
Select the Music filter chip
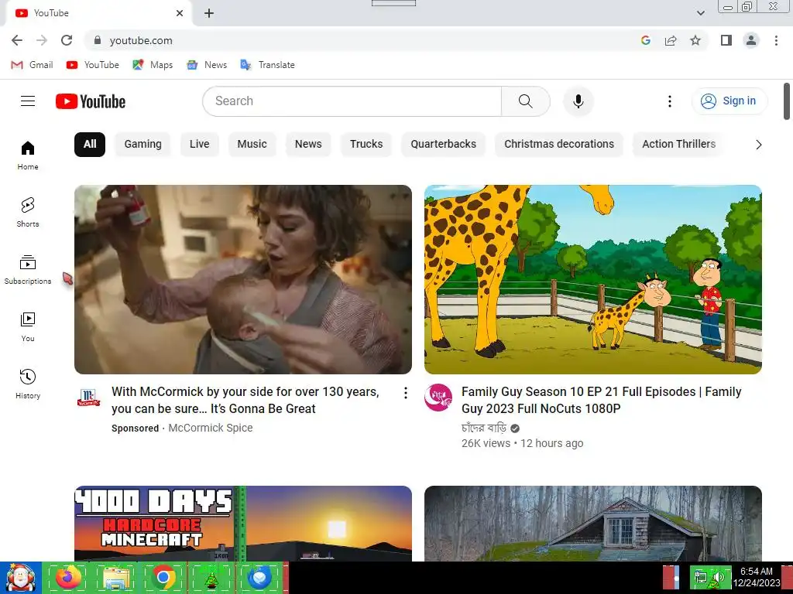(x=252, y=145)
